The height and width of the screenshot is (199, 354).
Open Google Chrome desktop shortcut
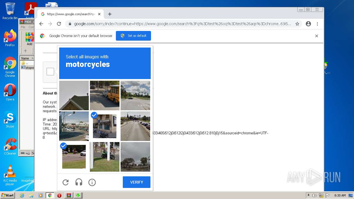10,67
